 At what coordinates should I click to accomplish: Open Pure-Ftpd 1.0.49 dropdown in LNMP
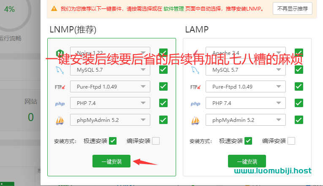tap(110, 86)
